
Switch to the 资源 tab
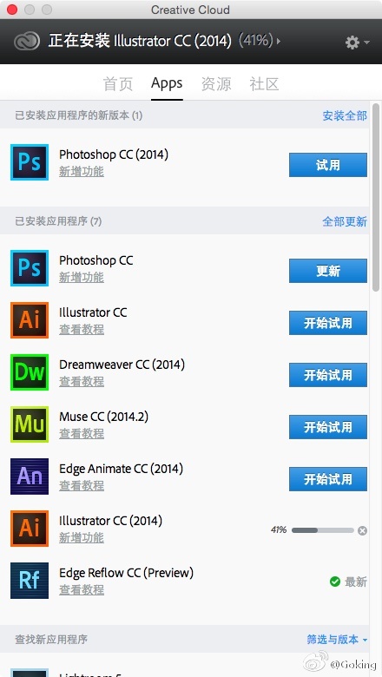[x=216, y=84]
